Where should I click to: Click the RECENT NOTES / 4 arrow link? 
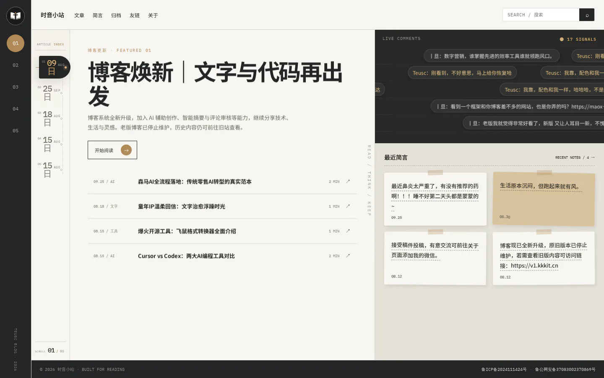click(x=575, y=157)
